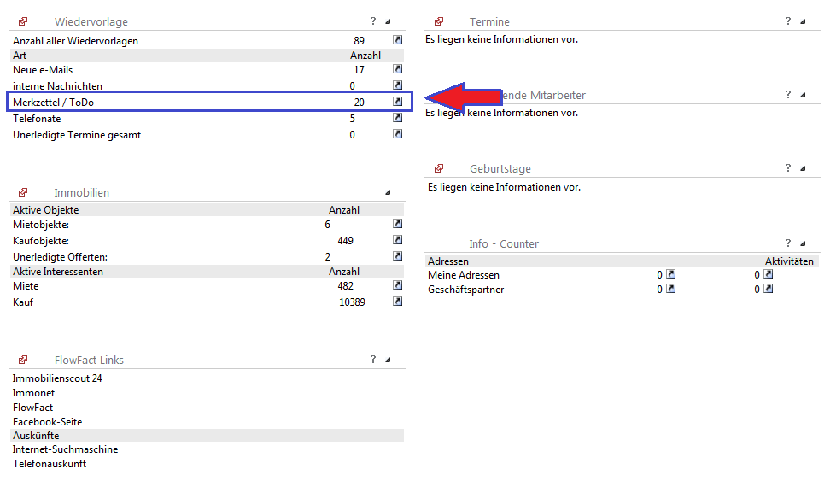Open Mietobjekte list via arrow icon
This screenshot has width=836, height=481.
pos(397,224)
